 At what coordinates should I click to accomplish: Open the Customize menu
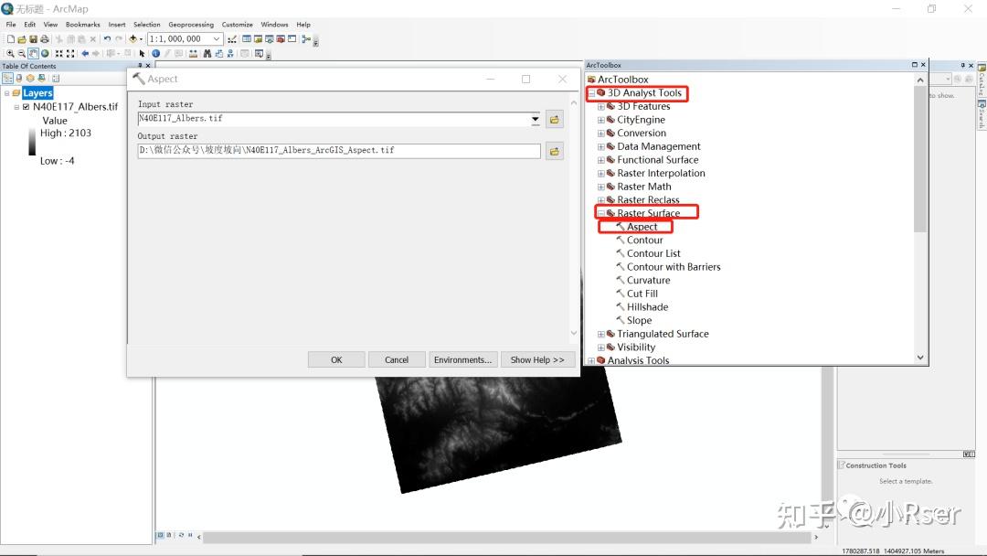click(238, 25)
